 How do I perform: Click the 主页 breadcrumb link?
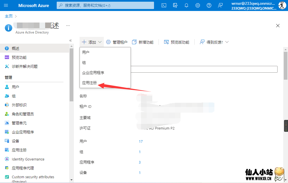[9, 16]
